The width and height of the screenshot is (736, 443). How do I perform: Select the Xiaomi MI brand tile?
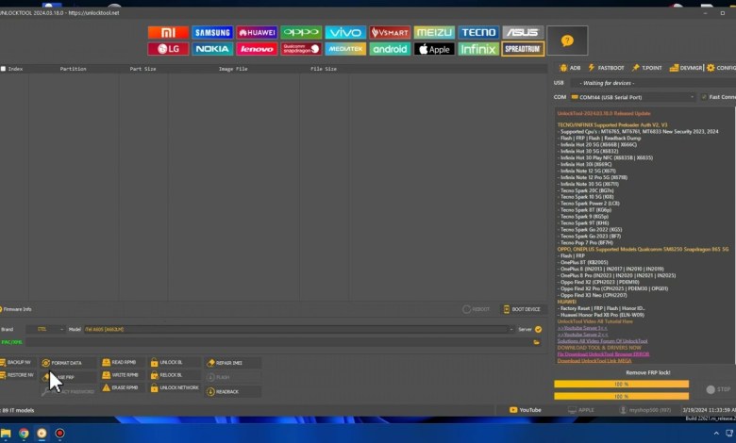168,32
